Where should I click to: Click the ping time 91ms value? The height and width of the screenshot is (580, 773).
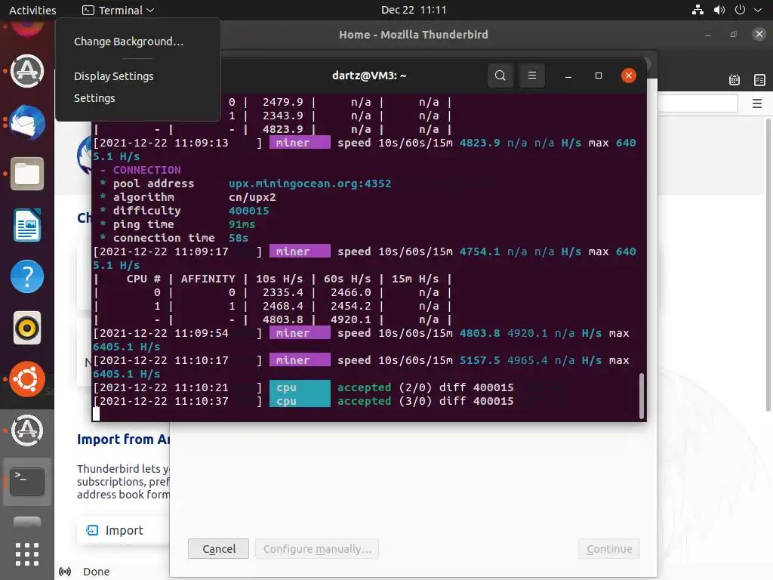[x=242, y=224]
